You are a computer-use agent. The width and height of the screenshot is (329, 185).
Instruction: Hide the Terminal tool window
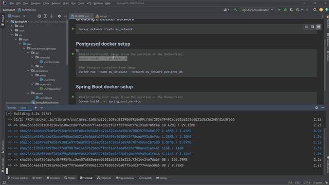coord(323,107)
